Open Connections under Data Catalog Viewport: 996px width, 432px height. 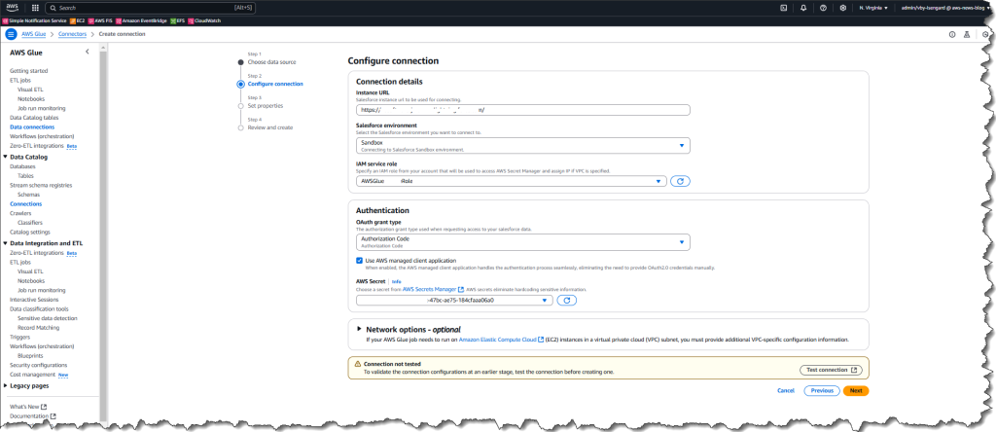(25, 204)
